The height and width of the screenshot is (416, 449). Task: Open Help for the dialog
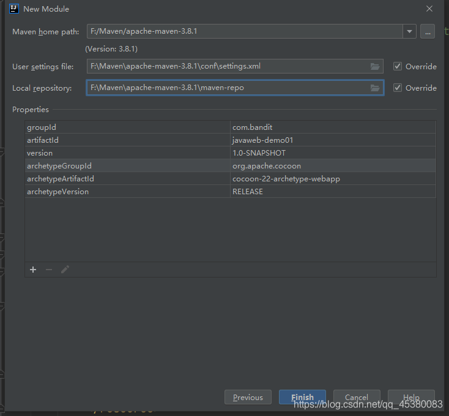tap(411, 397)
